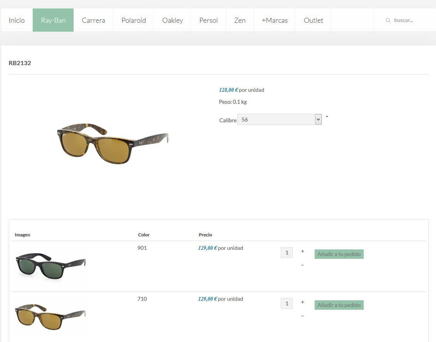This screenshot has width=436, height=342.
Task: Navigate to the Oakley section
Action: pyautogui.click(x=173, y=20)
